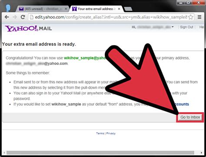
Task: Click the 'Some things to remember:' text
Action: (x=28, y=73)
